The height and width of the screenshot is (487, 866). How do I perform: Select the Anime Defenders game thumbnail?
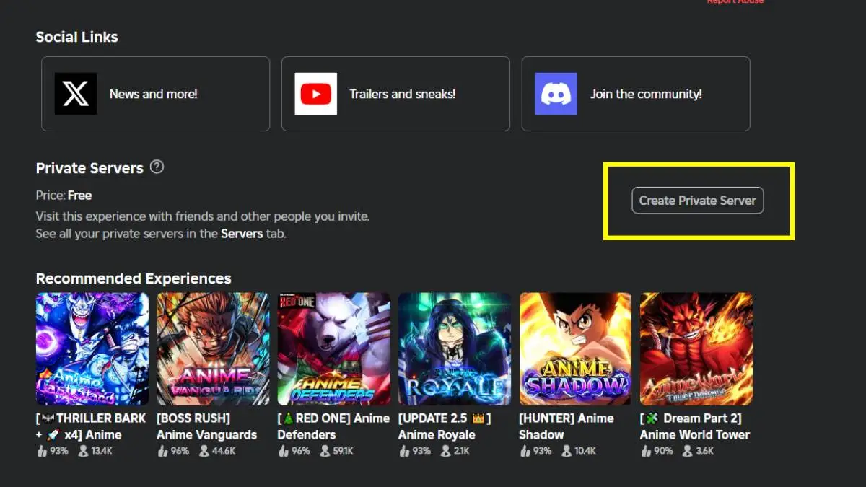pos(333,348)
